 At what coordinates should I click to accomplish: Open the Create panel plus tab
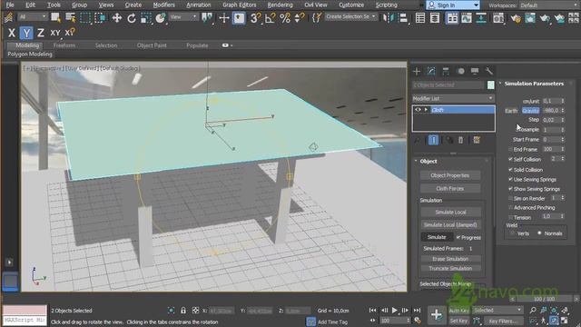(x=417, y=71)
